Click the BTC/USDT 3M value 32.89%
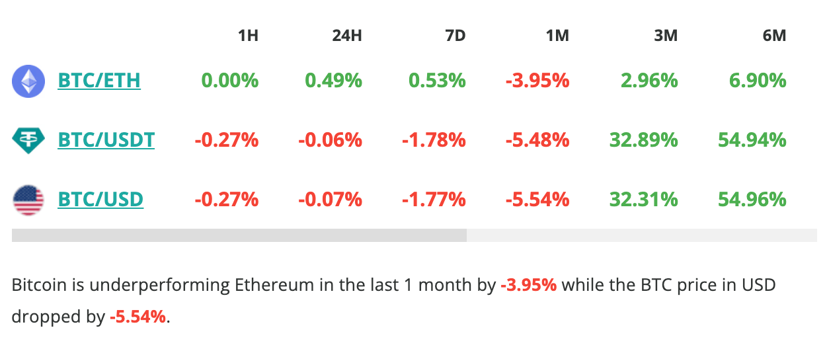Viewport: 829px width, 351px height. (x=643, y=140)
